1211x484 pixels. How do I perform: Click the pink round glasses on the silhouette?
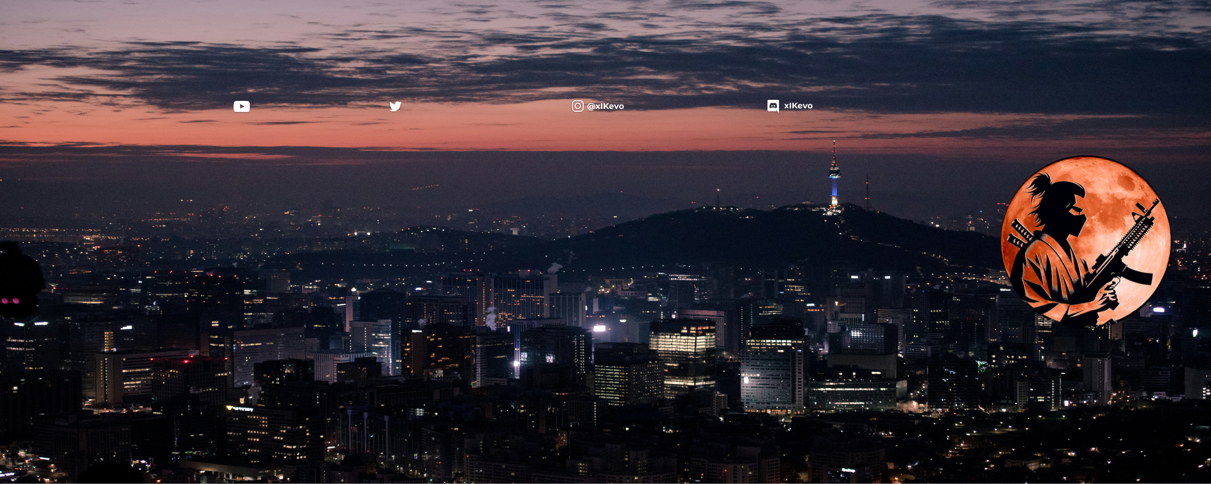(x=10, y=301)
